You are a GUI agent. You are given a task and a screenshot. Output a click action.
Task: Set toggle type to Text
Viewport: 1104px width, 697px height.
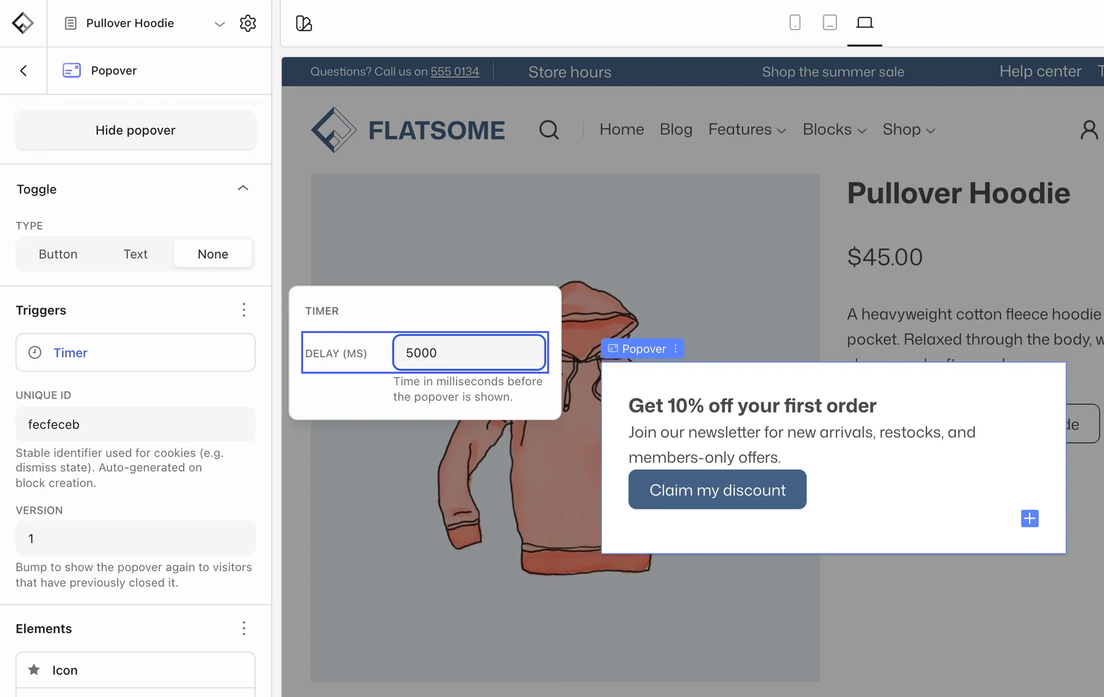136,254
